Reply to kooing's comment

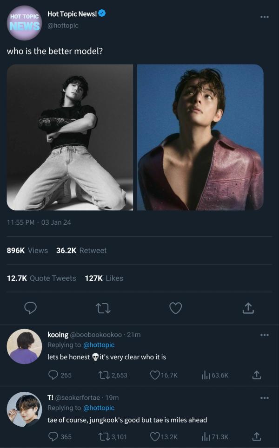53,375
